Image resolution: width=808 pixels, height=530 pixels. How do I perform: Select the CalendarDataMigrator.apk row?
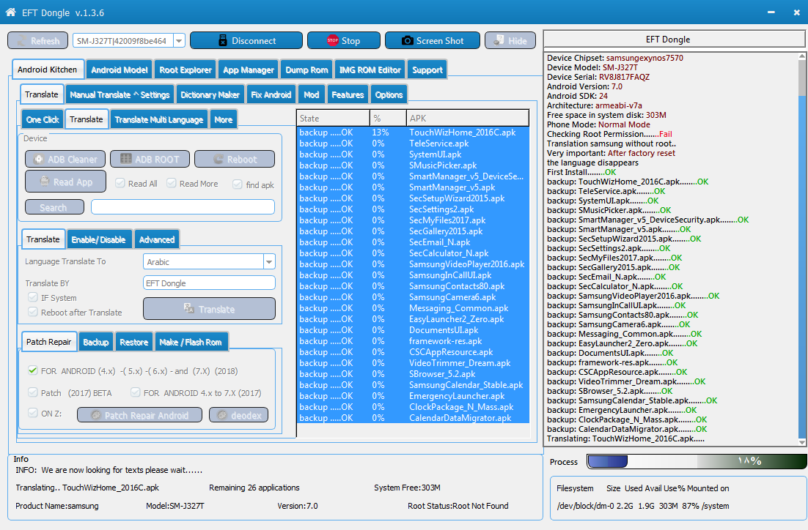[414, 418]
